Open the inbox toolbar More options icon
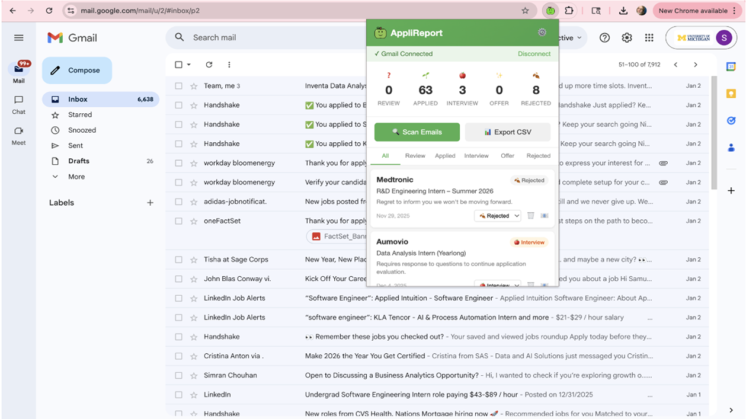This screenshot has width=746, height=419. pos(229,65)
